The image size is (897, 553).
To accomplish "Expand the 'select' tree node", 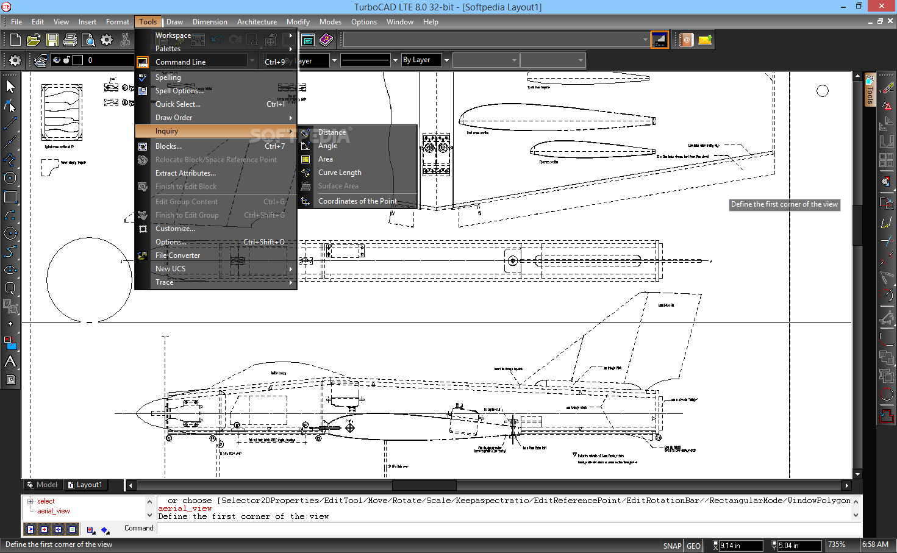I will coord(30,501).
